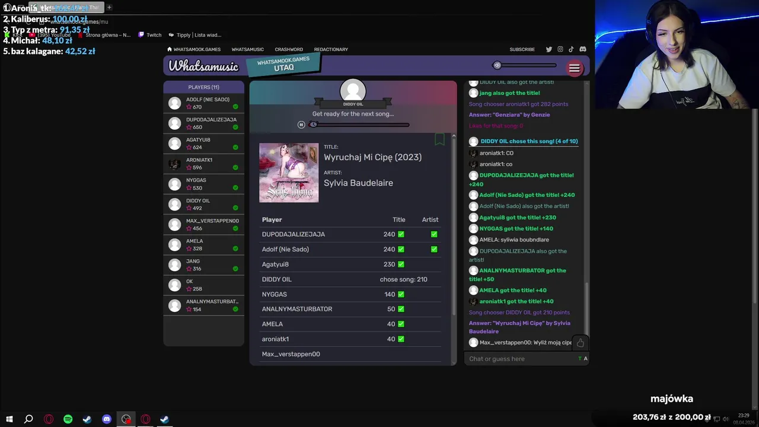Screen dimensions: 759x427
Task: Open the WHATSAMUSIC nav item
Action: coord(247,49)
